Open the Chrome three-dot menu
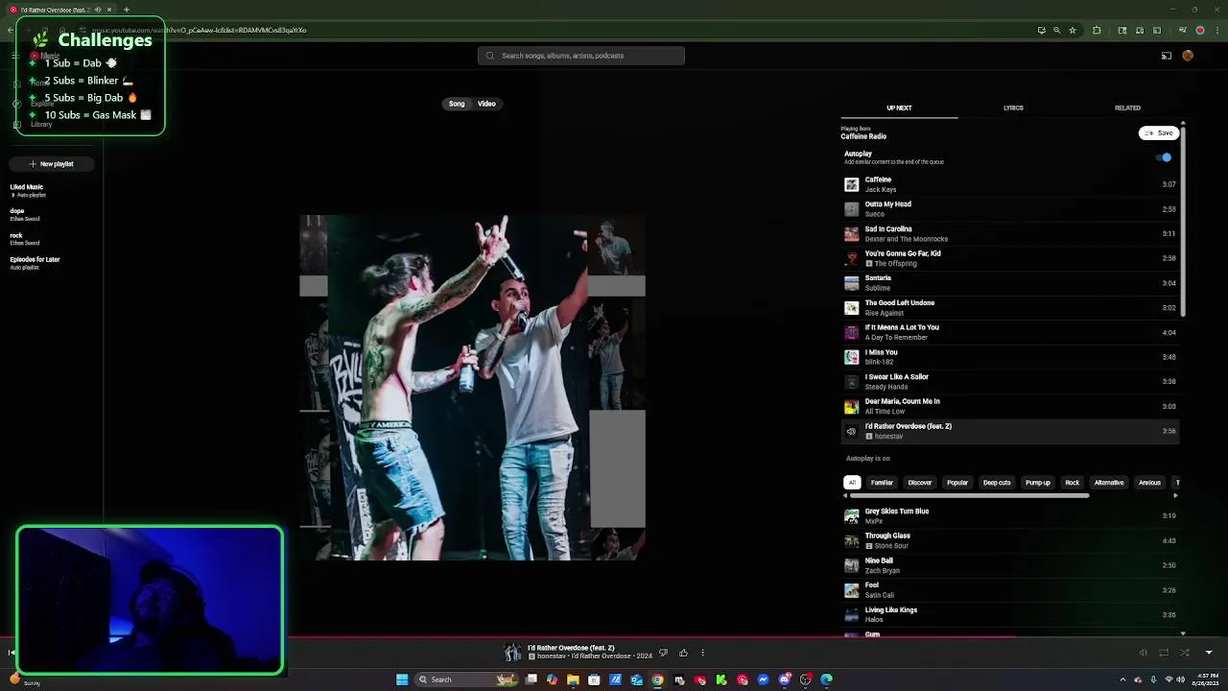The height and width of the screenshot is (691, 1228). (x=1216, y=30)
